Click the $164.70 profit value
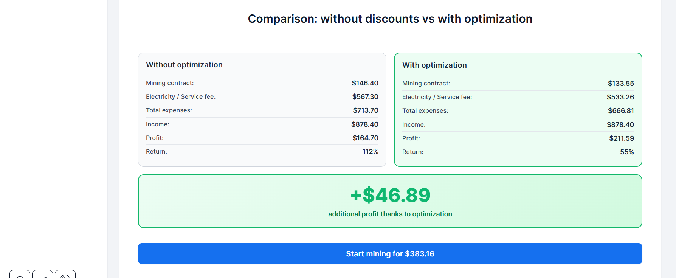Image resolution: width=676 pixels, height=278 pixels. click(365, 138)
